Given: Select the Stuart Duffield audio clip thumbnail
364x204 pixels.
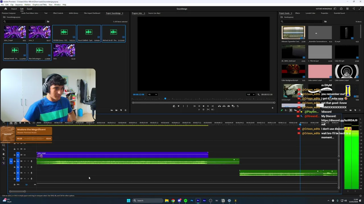Looking at the screenshot, I should pyautogui.click(x=89, y=32).
